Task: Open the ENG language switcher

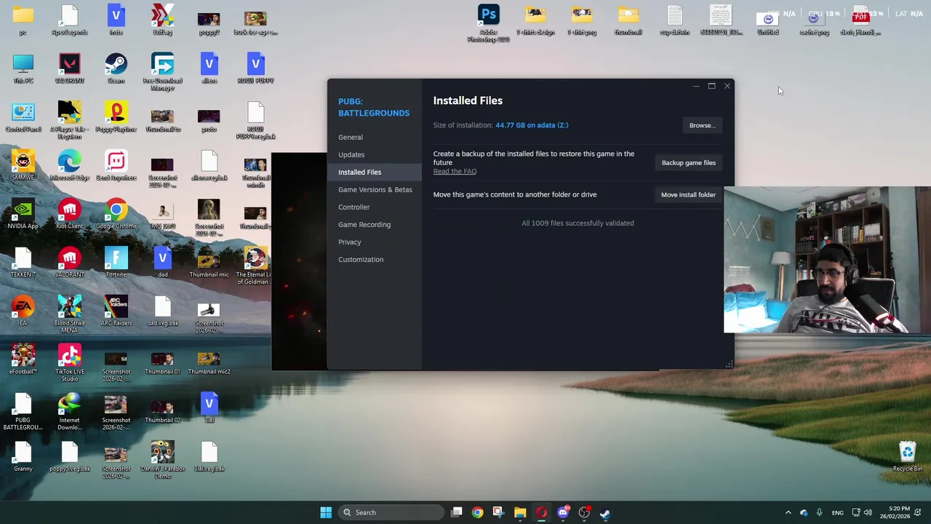Action: (837, 512)
